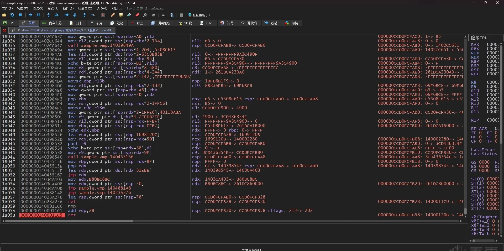The height and width of the screenshot is (251, 504).
Task: Click the step into icon
Action: [48, 15]
